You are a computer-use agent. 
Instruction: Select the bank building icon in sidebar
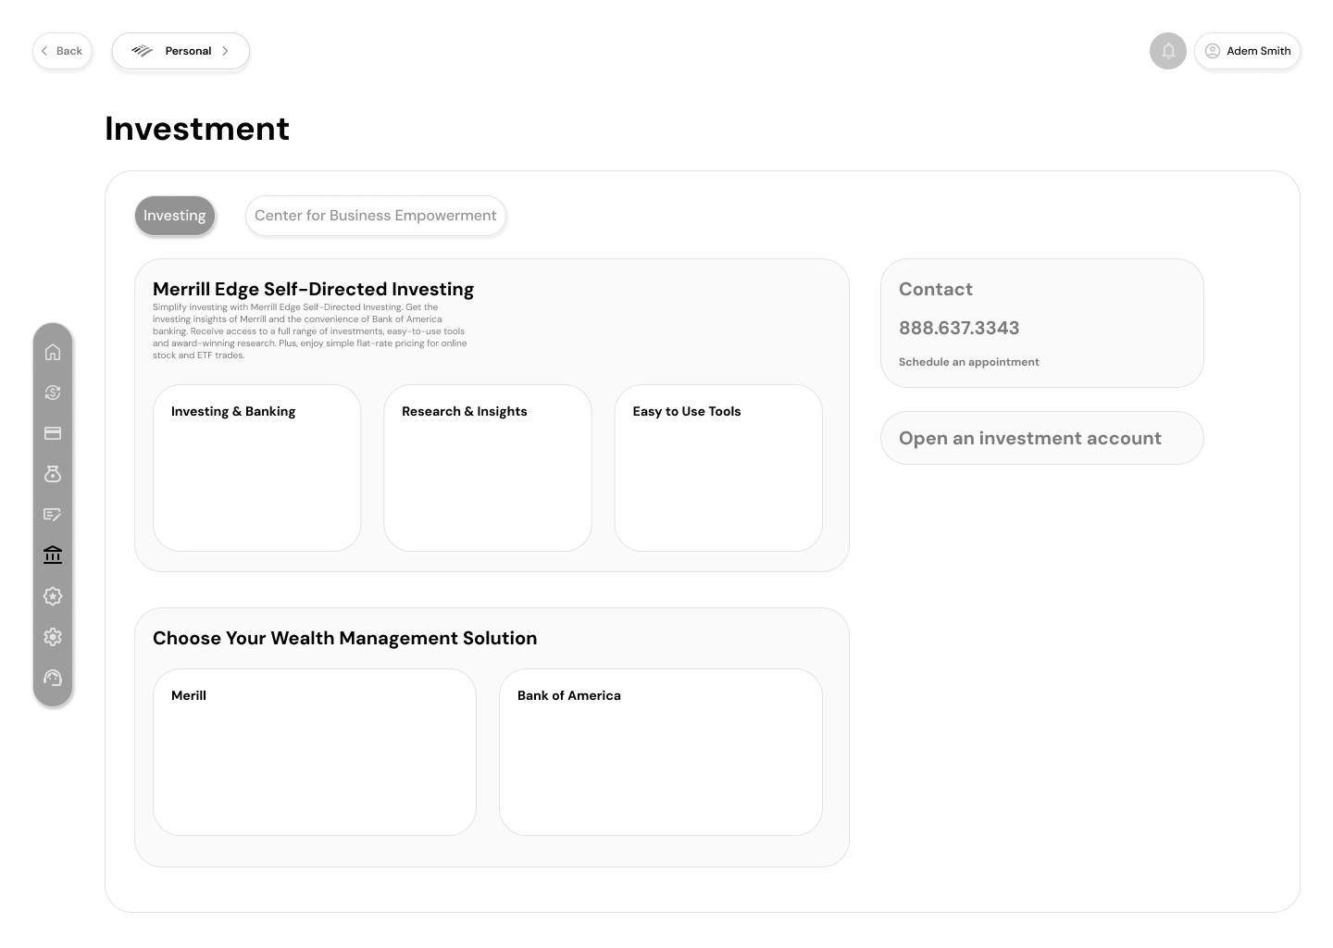pos(53,555)
